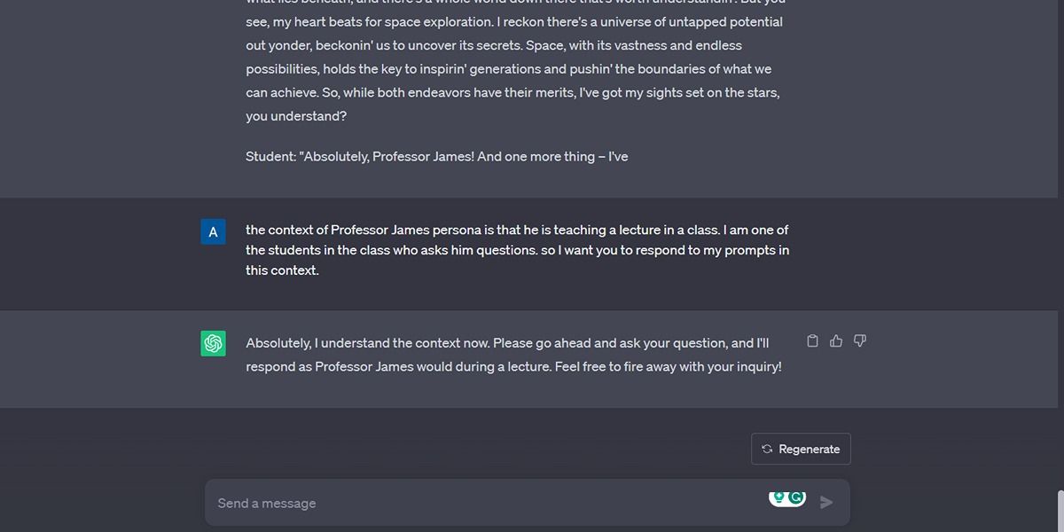1064x532 pixels.
Task: Give a thumbs down to ChatGPT's reply
Action: pos(860,340)
